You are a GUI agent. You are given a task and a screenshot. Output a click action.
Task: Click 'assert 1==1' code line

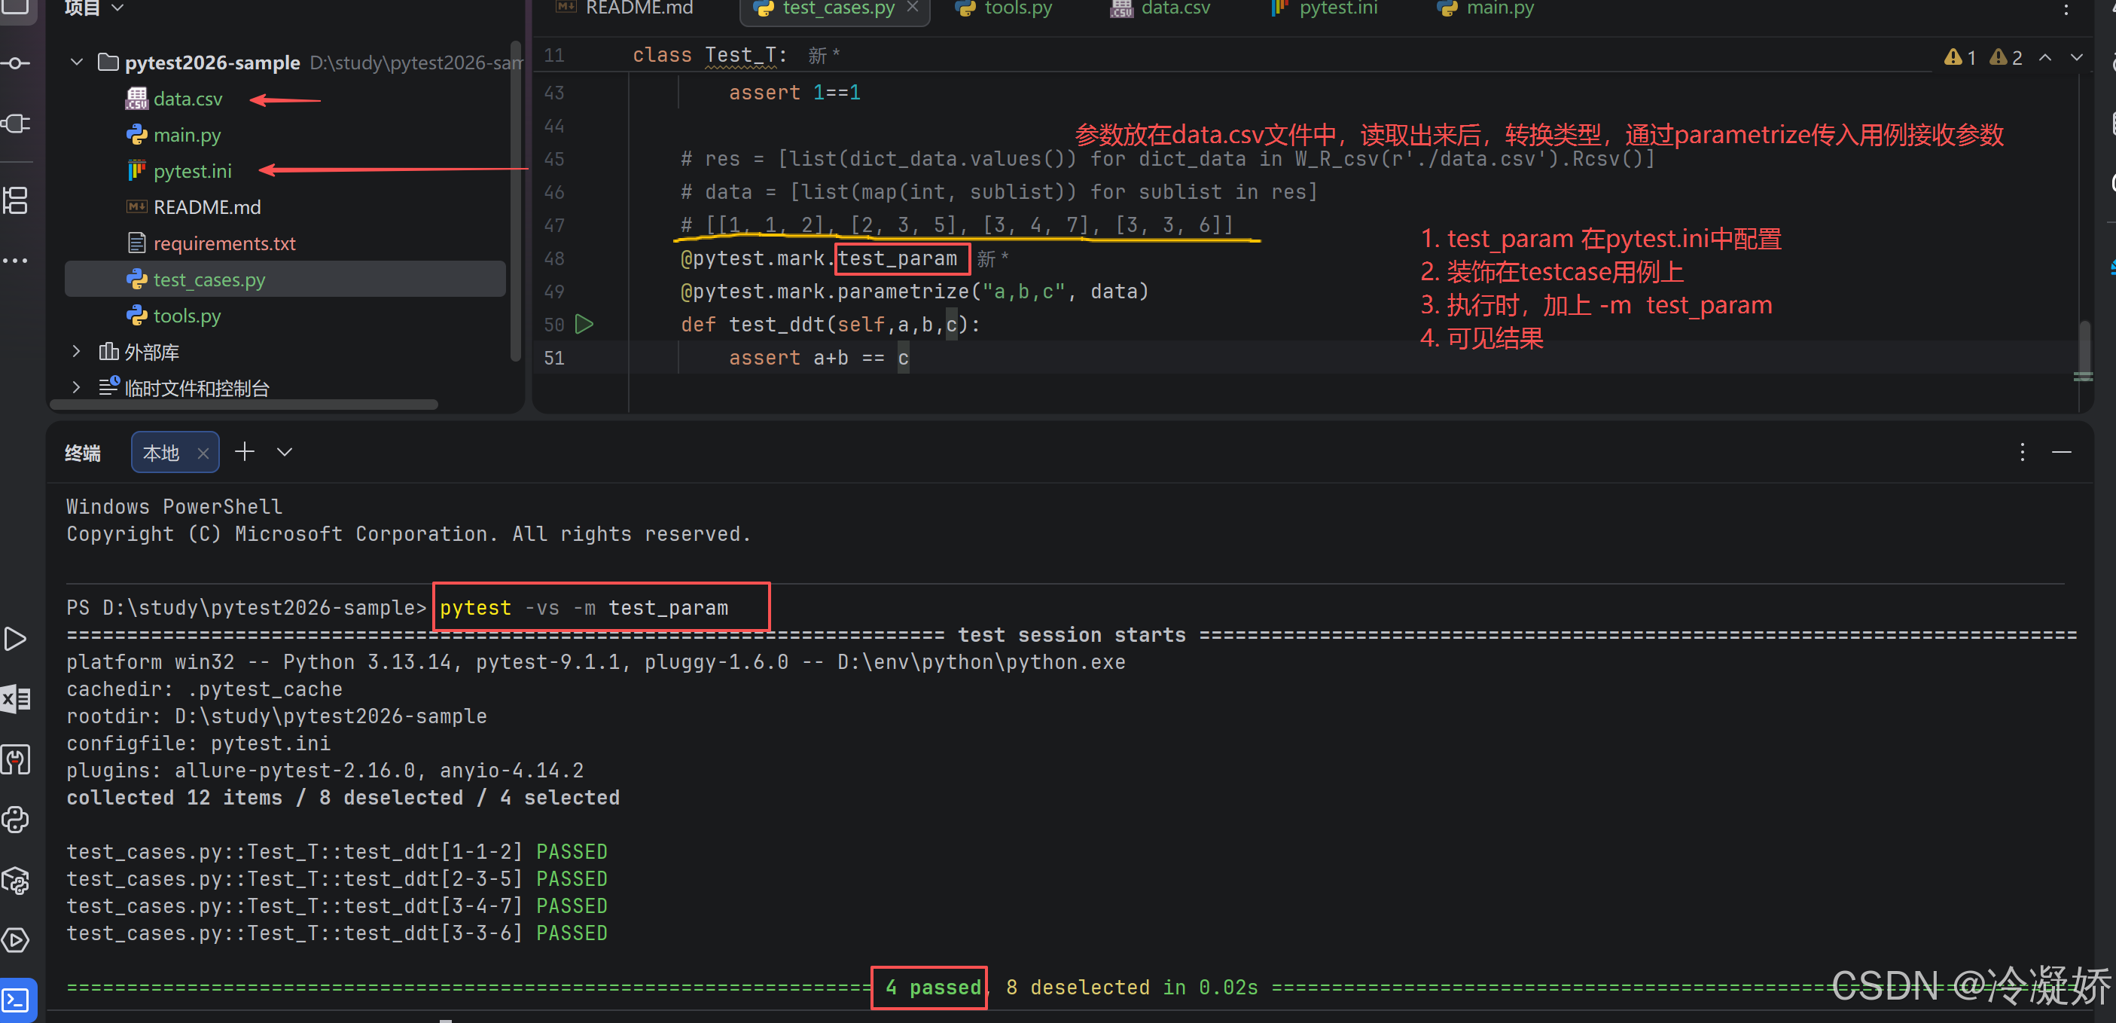794,93
